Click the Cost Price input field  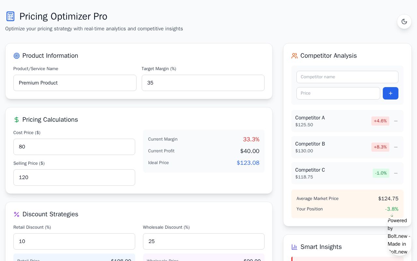point(74,147)
